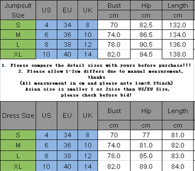Click the dress hip value 77
The height and width of the screenshot is (171, 195).
[146, 135]
